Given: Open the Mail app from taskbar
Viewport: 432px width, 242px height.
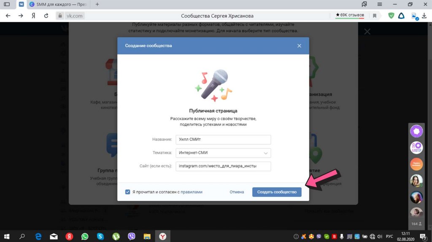Looking at the screenshot, I should click(54, 236).
